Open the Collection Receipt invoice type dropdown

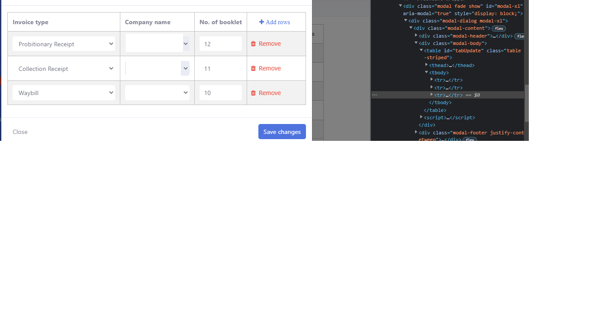point(64,68)
